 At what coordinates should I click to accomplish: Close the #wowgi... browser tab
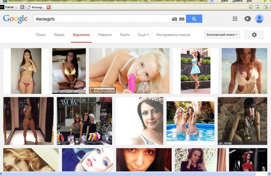(49, 7)
